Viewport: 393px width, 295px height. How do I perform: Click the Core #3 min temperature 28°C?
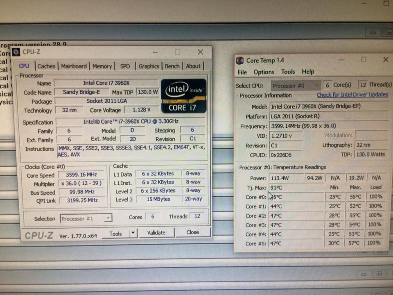(x=334, y=225)
